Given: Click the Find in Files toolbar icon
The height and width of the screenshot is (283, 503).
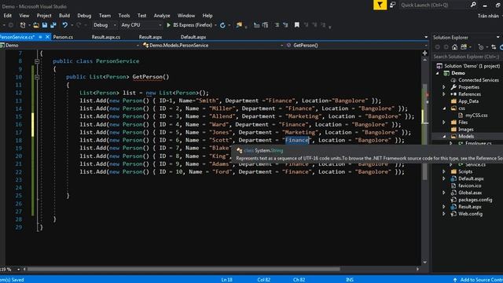Looking at the screenshot, I should point(239,25).
